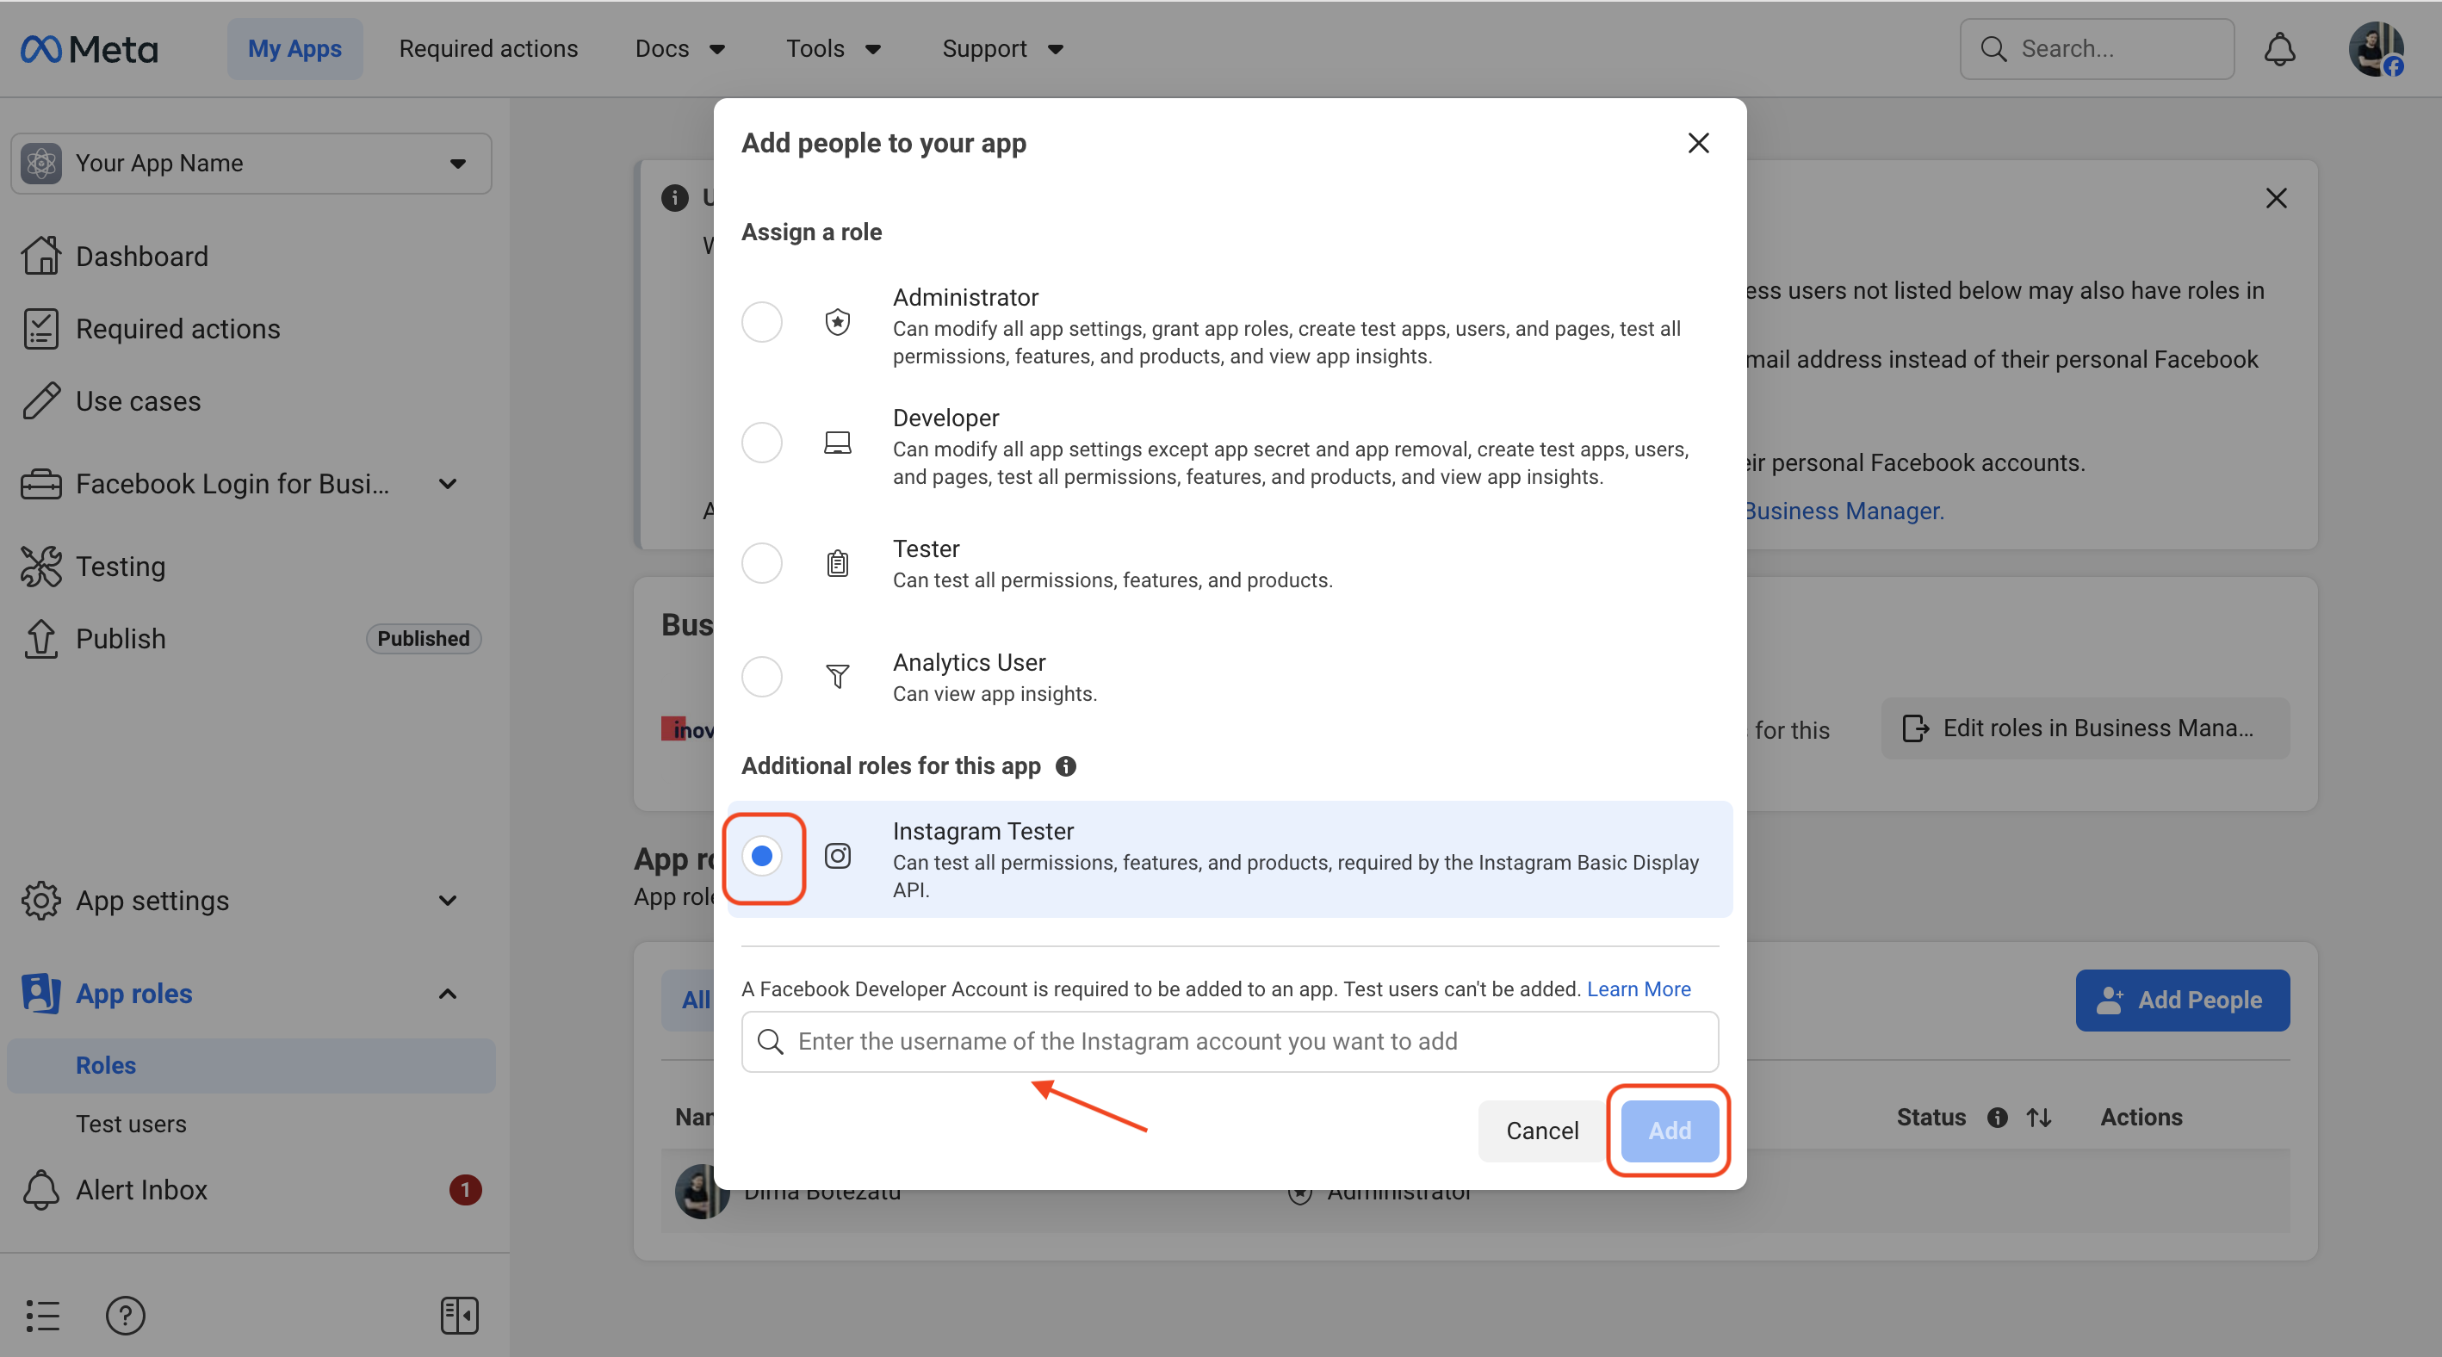This screenshot has width=2442, height=1357.
Task: Select the Administrator role radio button
Action: pyautogui.click(x=761, y=322)
